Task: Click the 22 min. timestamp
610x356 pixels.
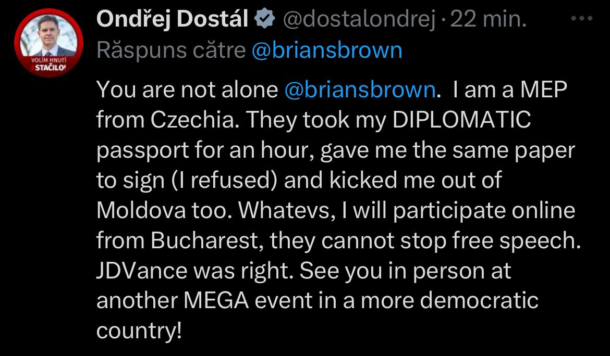Action: (x=488, y=19)
